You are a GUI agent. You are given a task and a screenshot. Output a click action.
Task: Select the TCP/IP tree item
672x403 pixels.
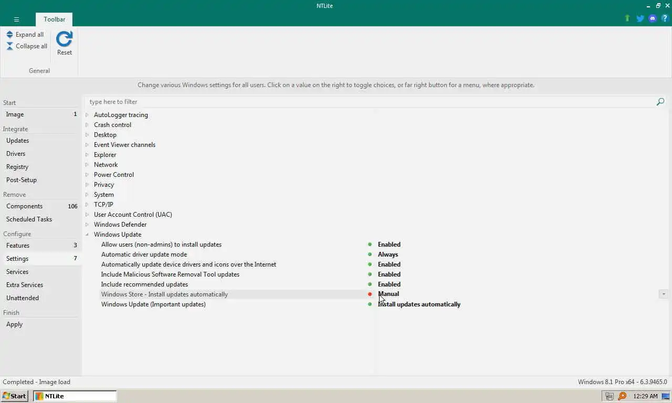tap(103, 205)
